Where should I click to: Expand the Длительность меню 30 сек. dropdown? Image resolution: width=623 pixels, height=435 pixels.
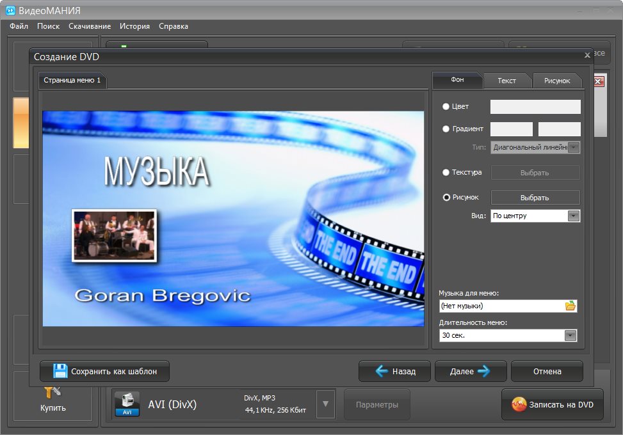tap(570, 335)
